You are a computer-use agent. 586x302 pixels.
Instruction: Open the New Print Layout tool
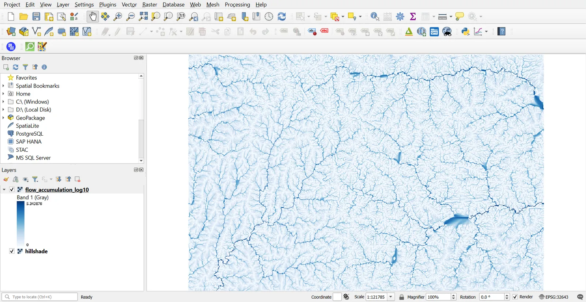point(49,16)
